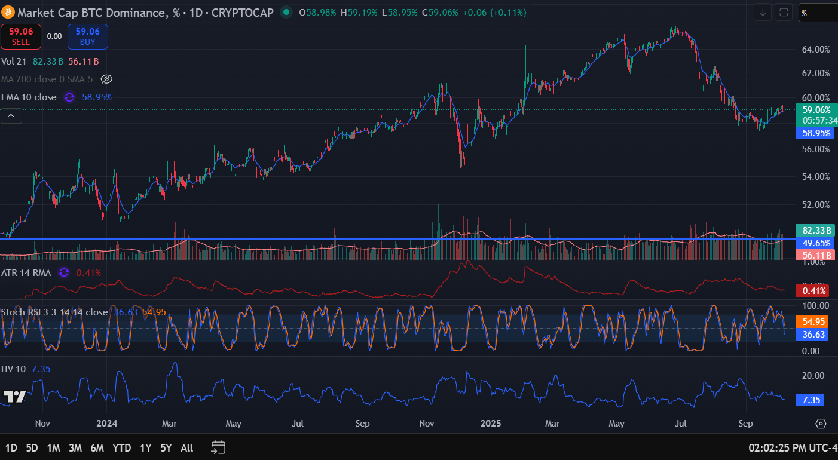Click the EMA 10 refresh icon
Viewport: 838px width, 460px height.
click(x=69, y=97)
